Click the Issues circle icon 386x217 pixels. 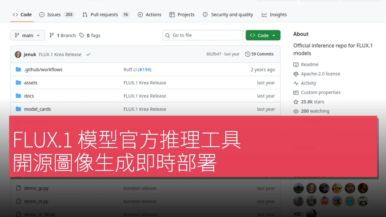(x=42, y=14)
